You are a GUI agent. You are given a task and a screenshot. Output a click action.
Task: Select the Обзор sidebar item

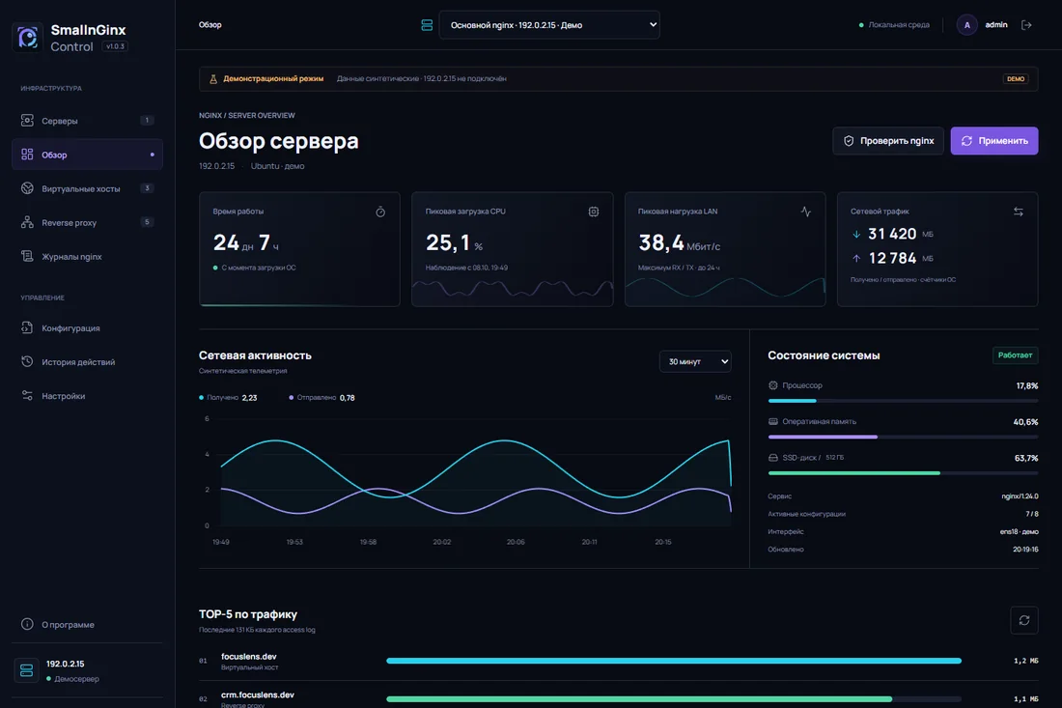(87, 155)
